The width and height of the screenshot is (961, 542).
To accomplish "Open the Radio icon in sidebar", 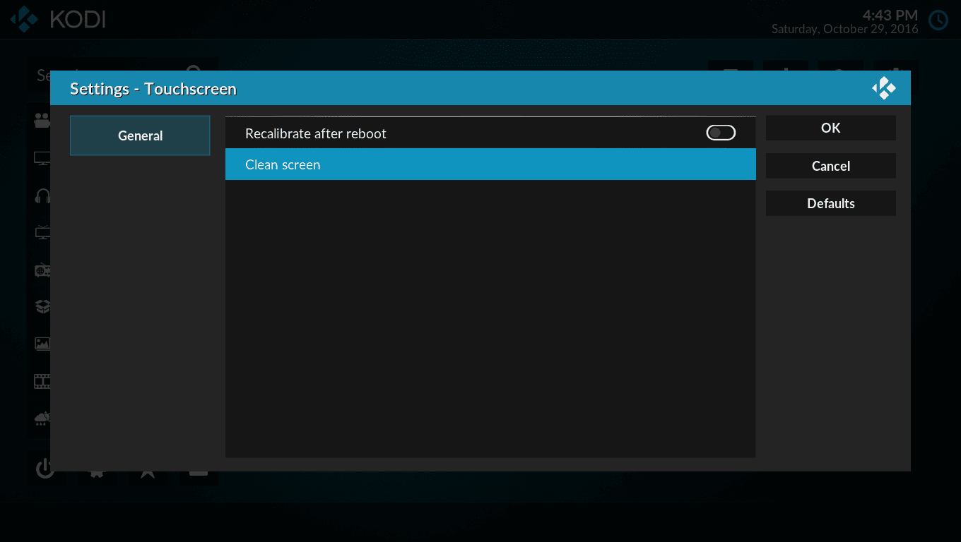I will coord(42,270).
